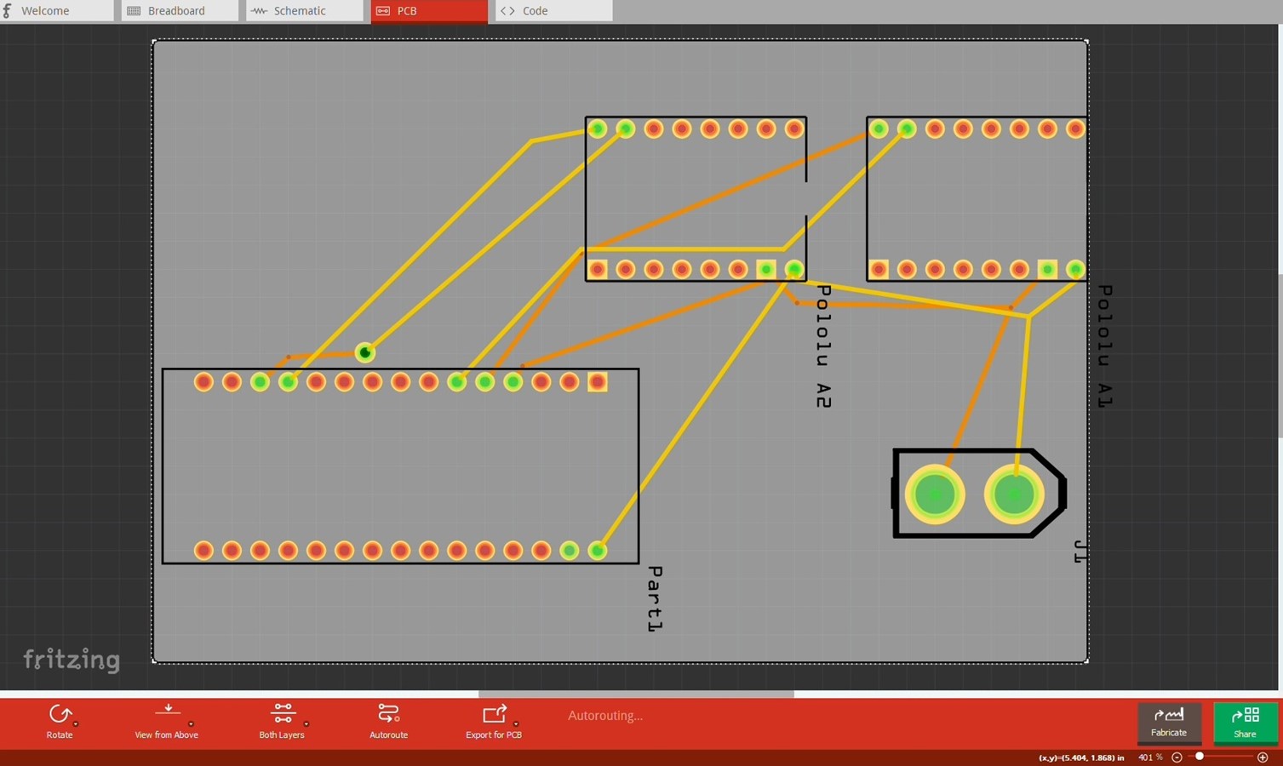The height and width of the screenshot is (766, 1283).
Task: Click the green Share button
Action: [x=1245, y=722]
